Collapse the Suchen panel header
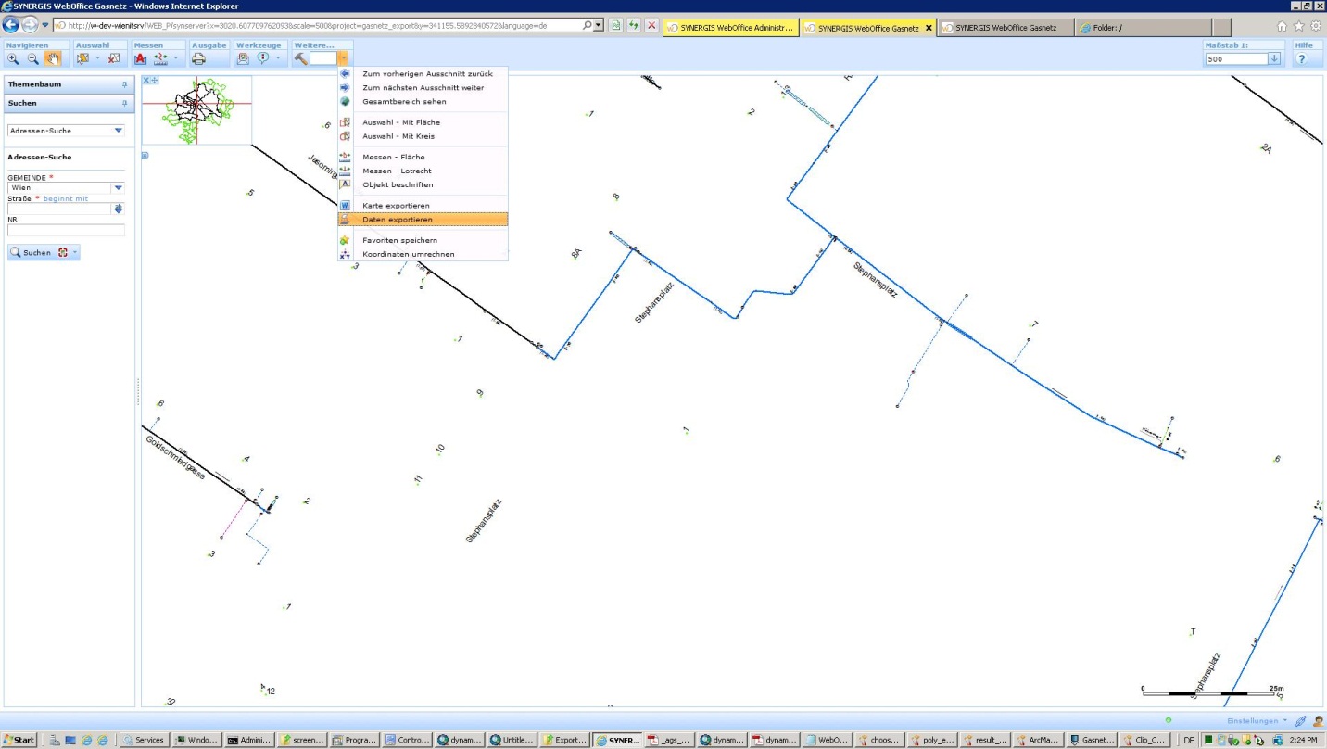Screen dimensions: 1327x749 click(x=70, y=103)
